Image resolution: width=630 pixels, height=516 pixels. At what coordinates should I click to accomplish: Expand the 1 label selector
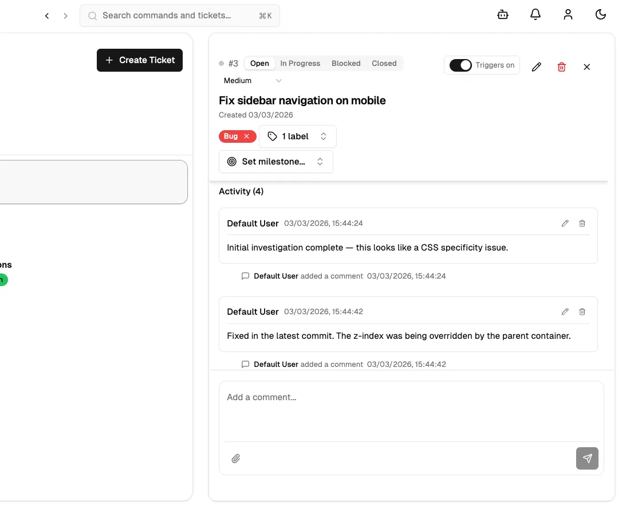(298, 136)
